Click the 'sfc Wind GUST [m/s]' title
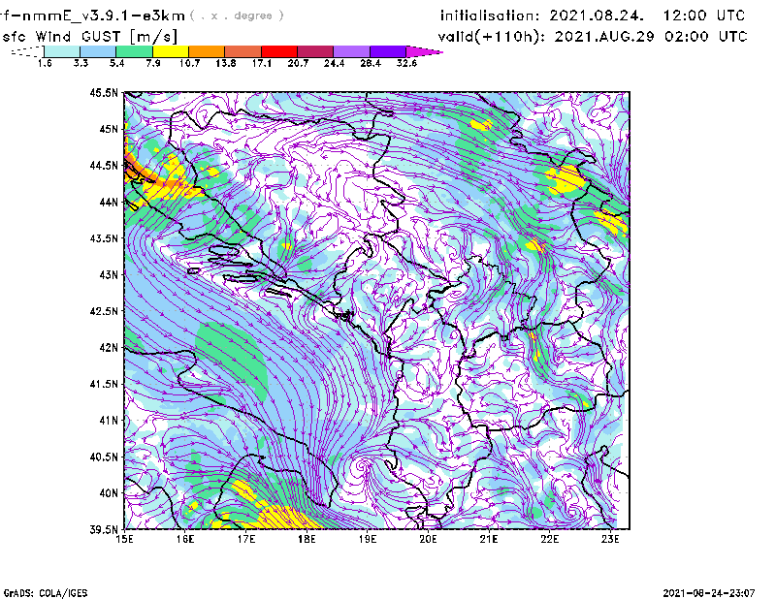The width and height of the screenshot is (776, 599). [90, 37]
